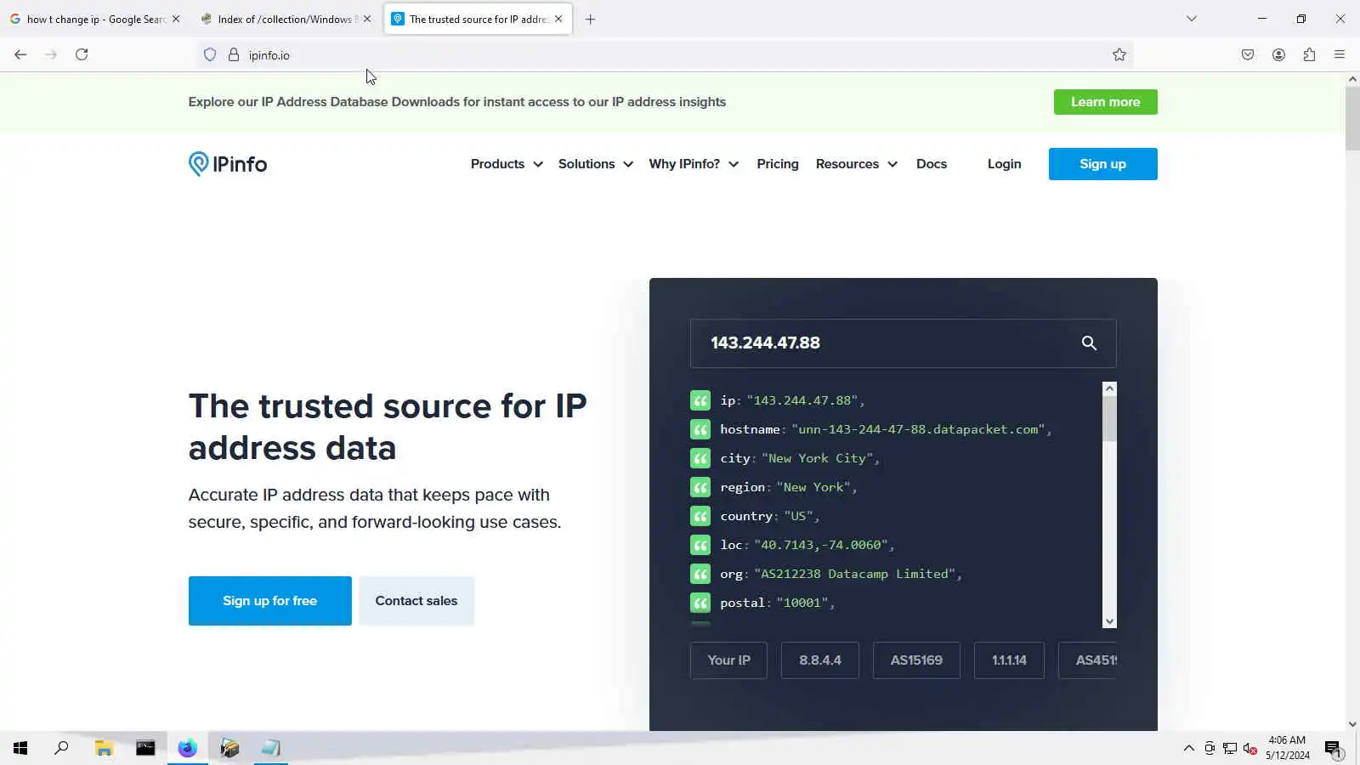The height and width of the screenshot is (765, 1360).
Task: Open File Explorer from the taskbar
Action: [x=104, y=748]
